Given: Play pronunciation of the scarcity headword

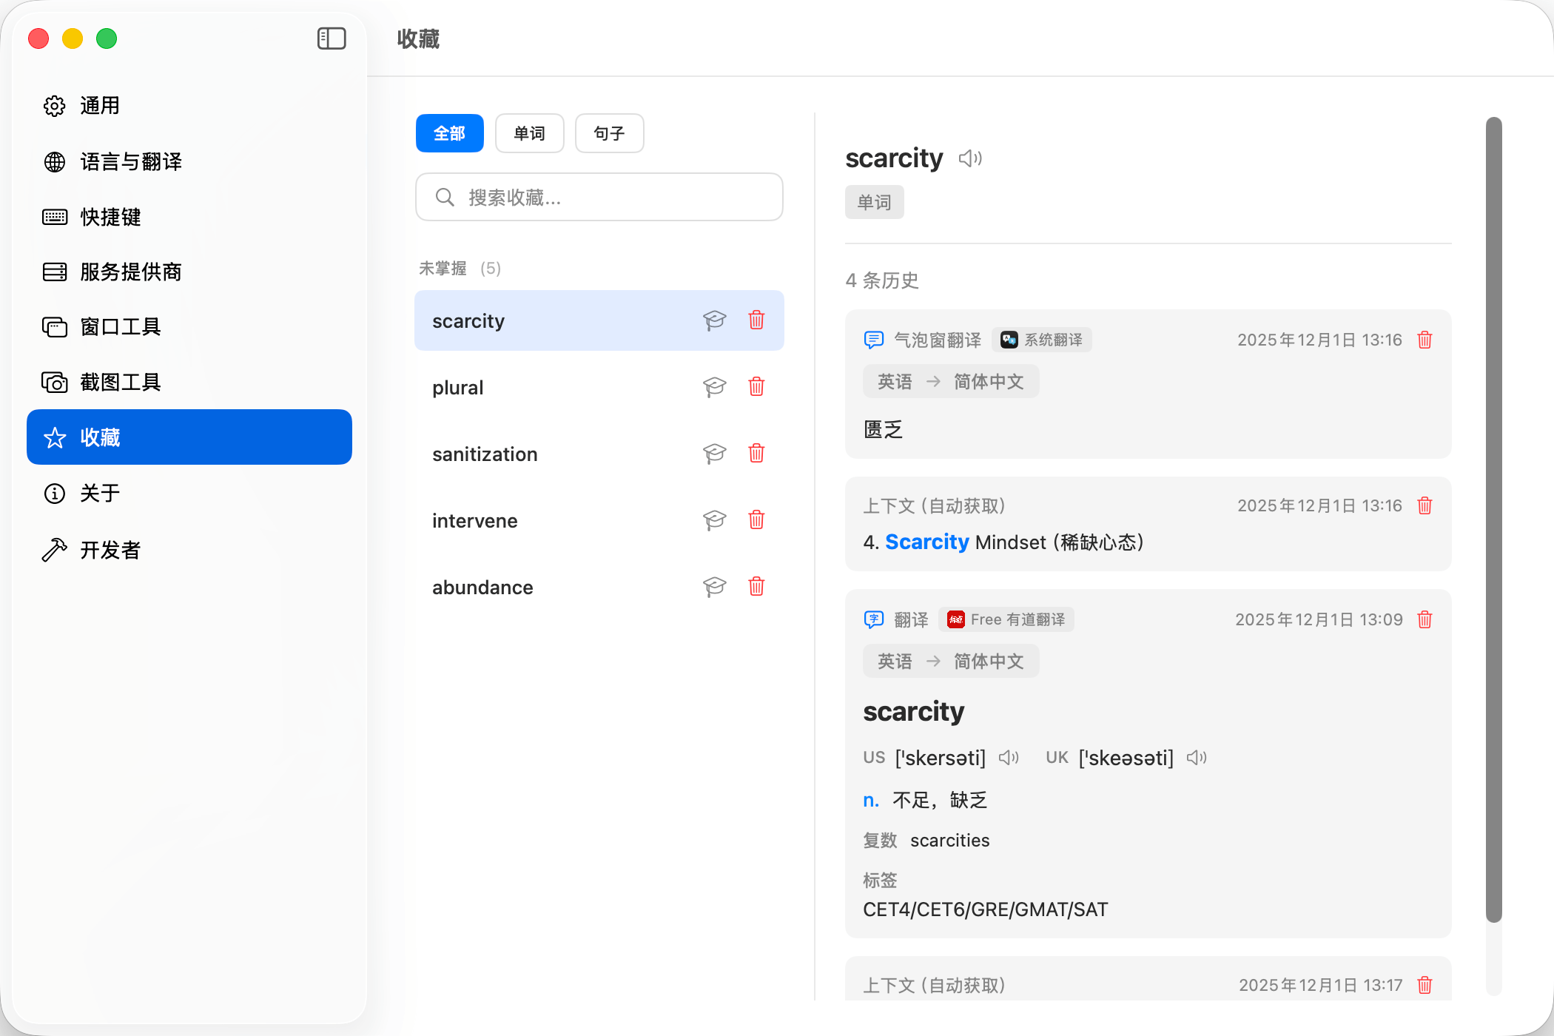Looking at the screenshot, I should (969, 158).
